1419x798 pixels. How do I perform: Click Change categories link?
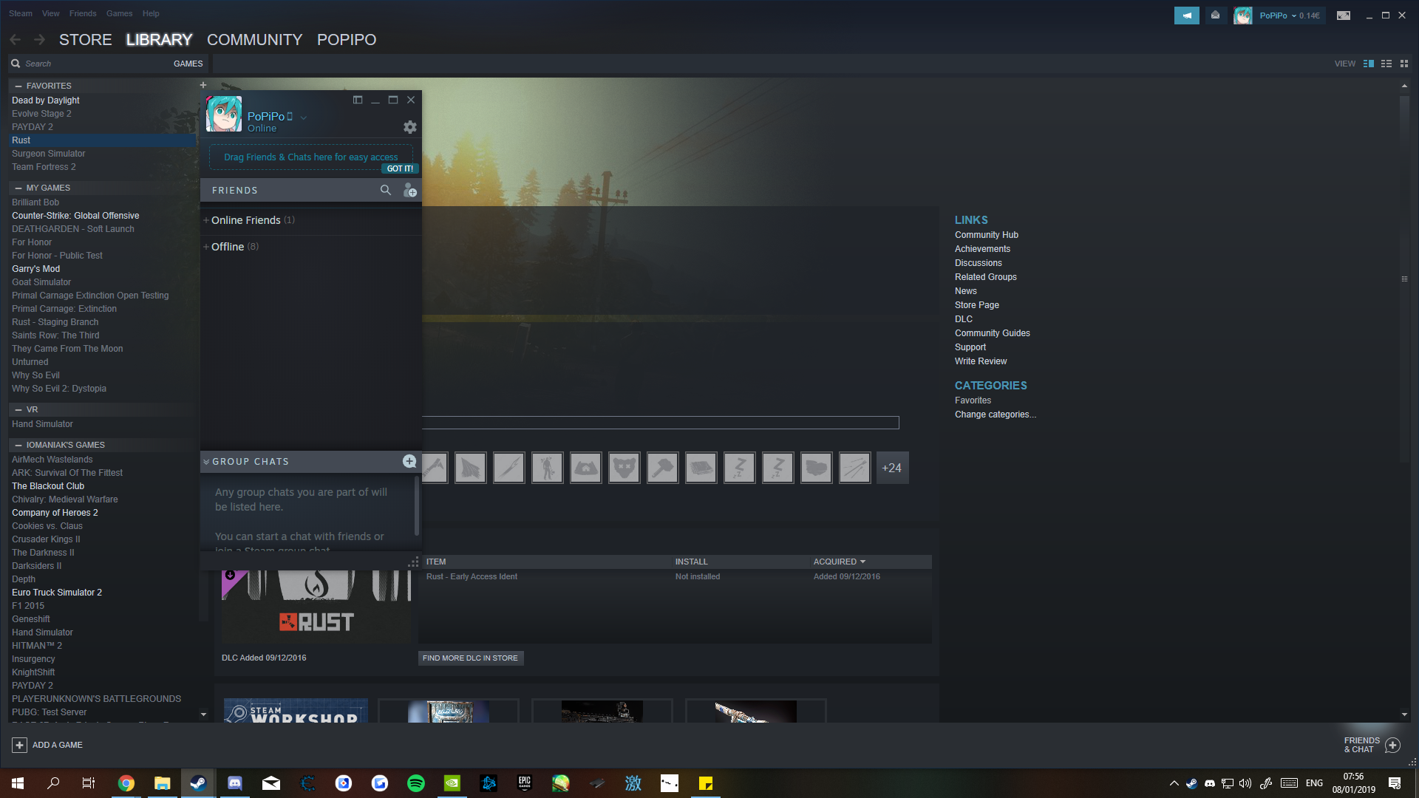point(995,415)
